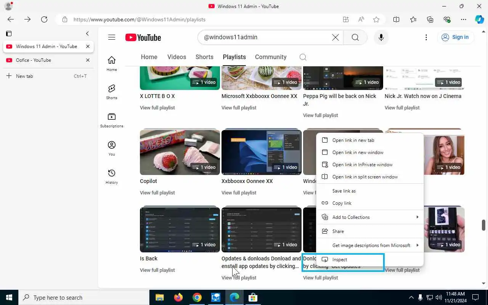Click the page vertical scrollbar thumb

tap(484, 225)
